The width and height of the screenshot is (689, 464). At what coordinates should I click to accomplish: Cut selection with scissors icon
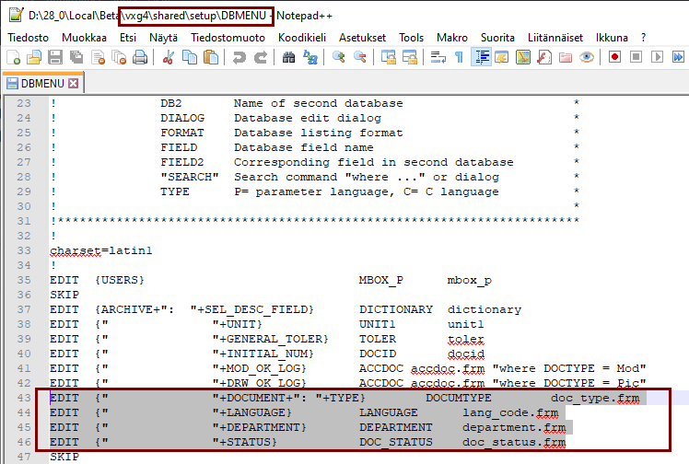pos(169,57)
